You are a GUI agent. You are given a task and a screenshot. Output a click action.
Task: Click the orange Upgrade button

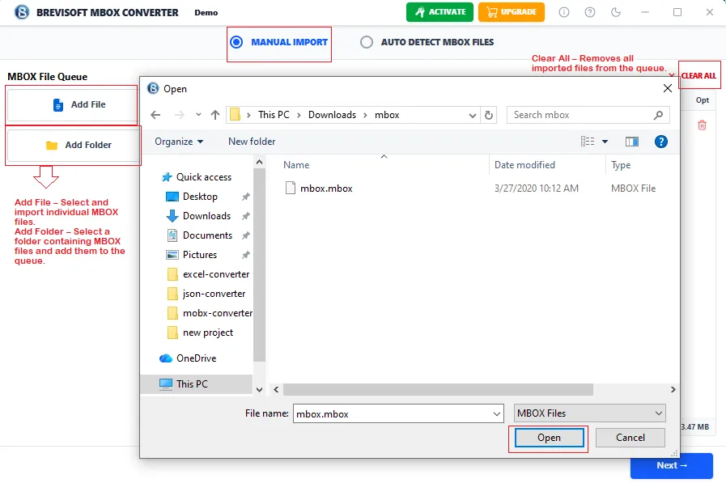pos(512,12)
